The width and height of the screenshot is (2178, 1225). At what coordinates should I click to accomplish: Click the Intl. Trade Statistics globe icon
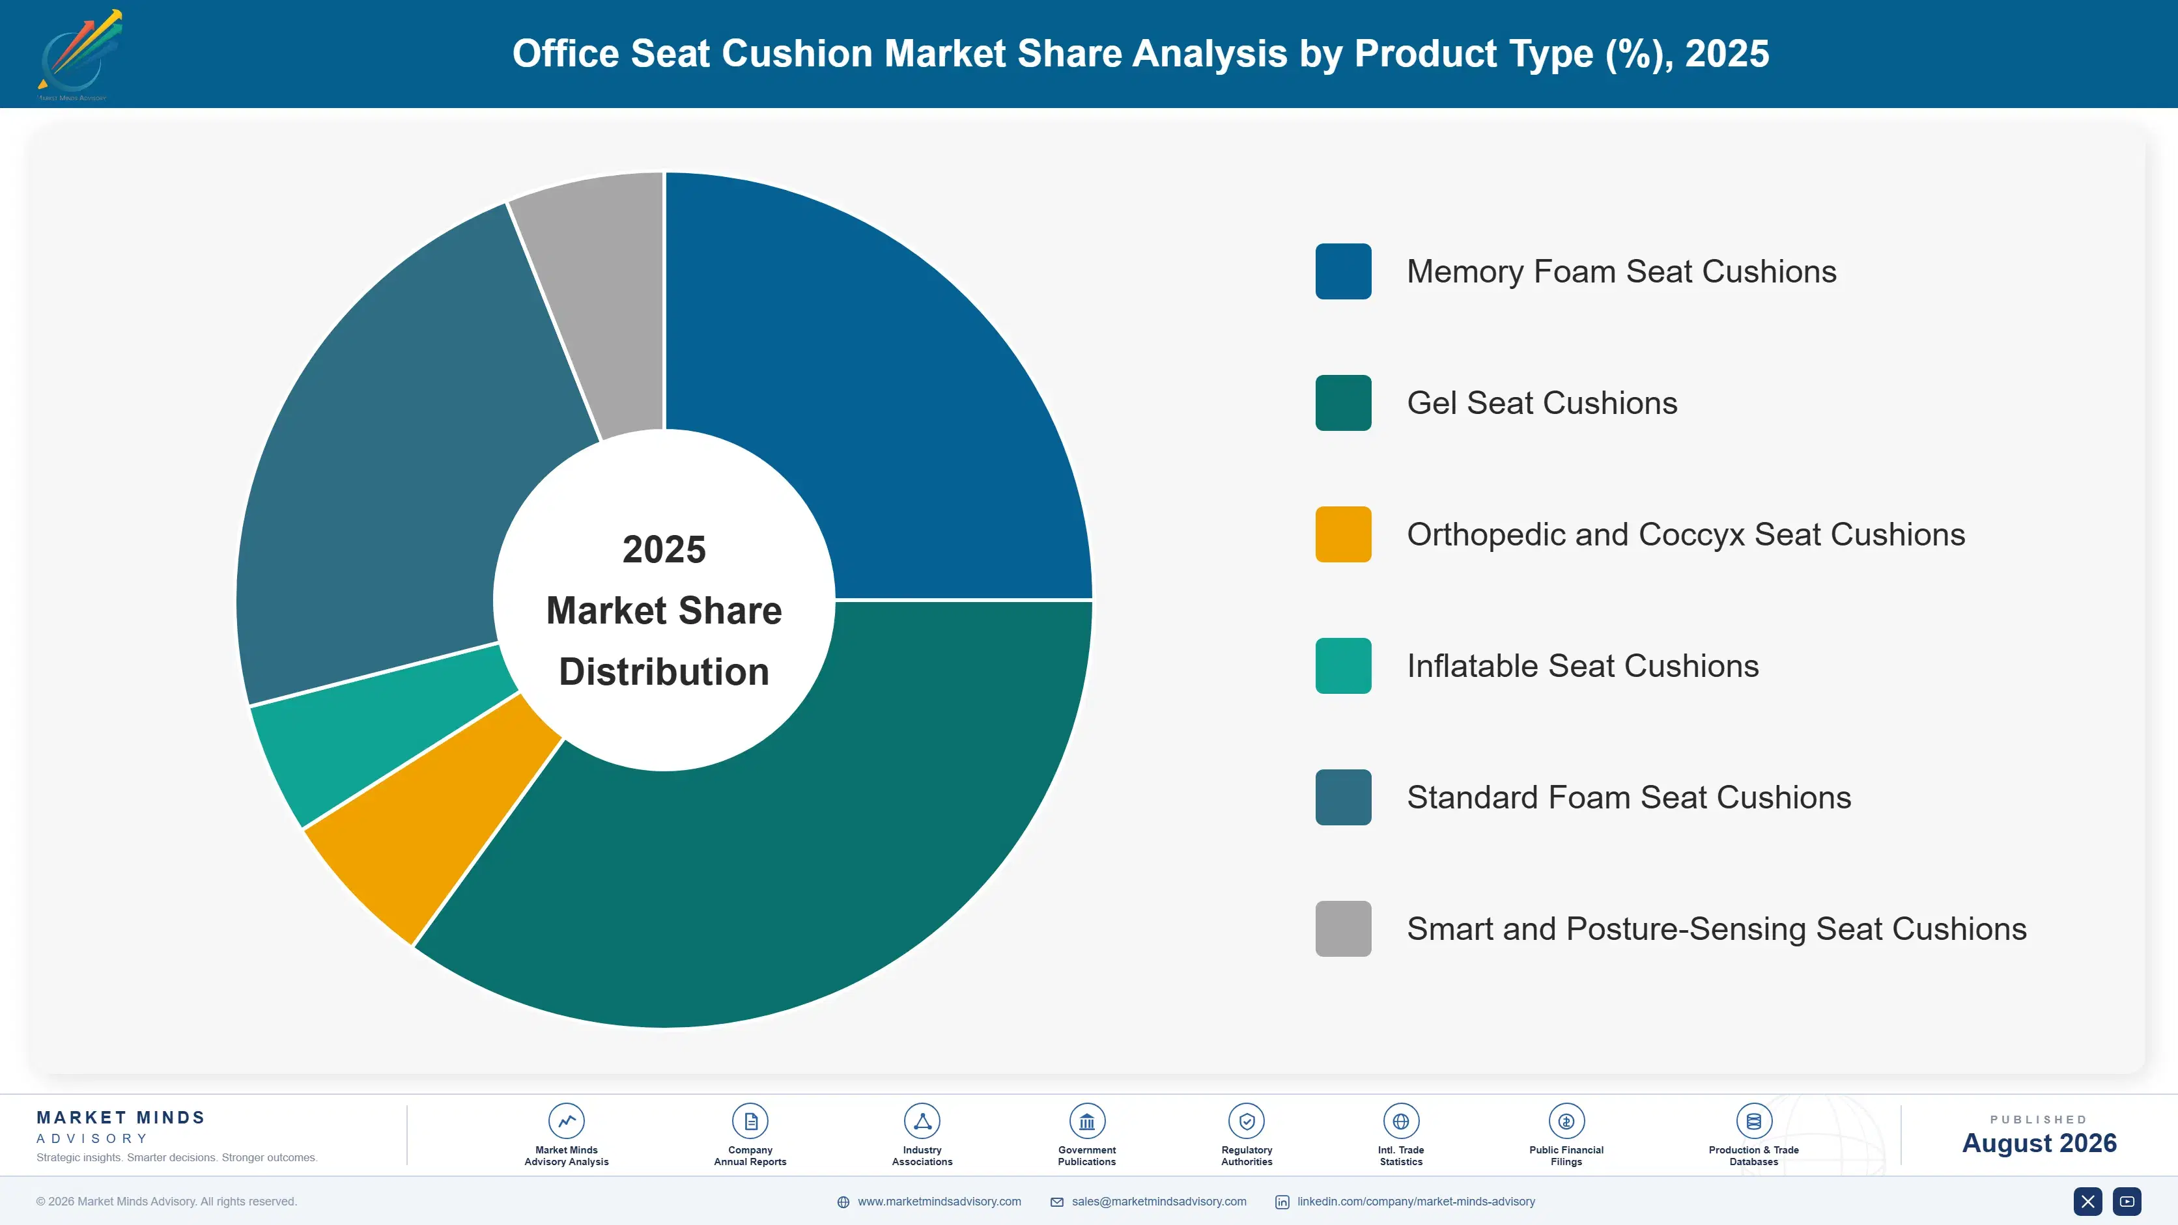1401,1121
